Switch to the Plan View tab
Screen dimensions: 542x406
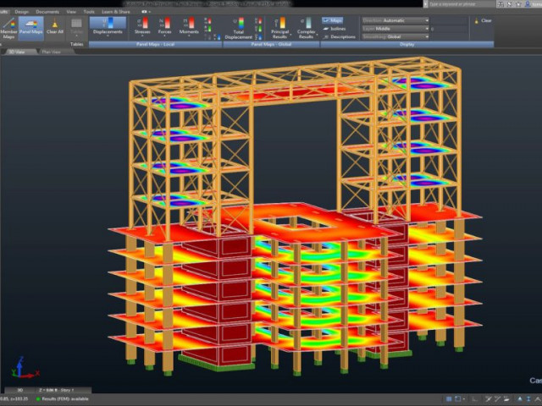[51, 52]
